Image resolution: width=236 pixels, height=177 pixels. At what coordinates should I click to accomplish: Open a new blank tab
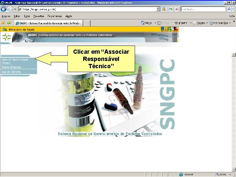87,23
